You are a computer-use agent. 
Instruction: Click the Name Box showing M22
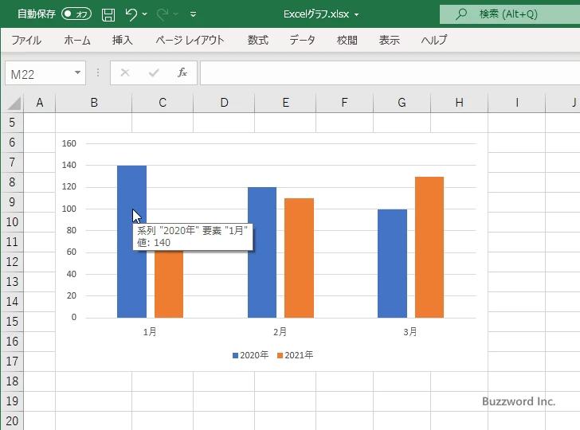(x=45, y=73)
